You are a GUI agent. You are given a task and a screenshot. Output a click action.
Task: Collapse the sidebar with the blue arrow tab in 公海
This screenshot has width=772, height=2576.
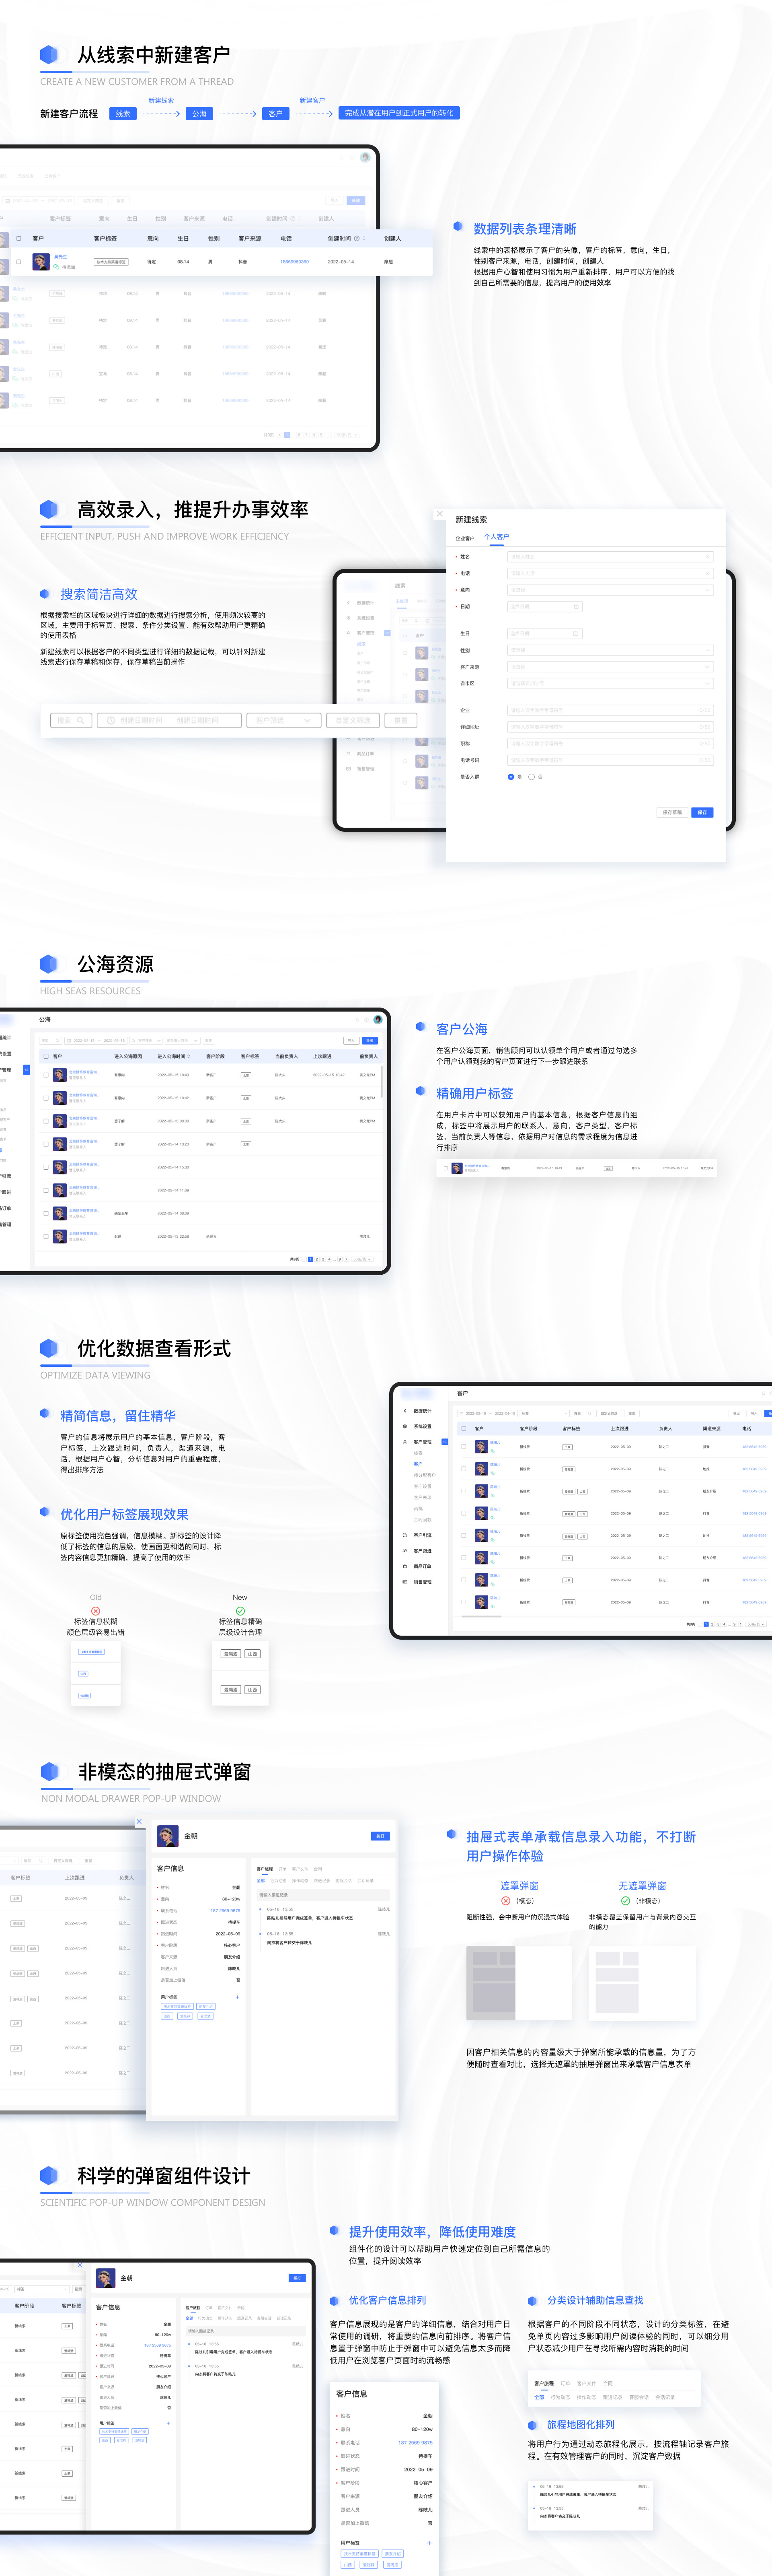[x=26, y=1070]
